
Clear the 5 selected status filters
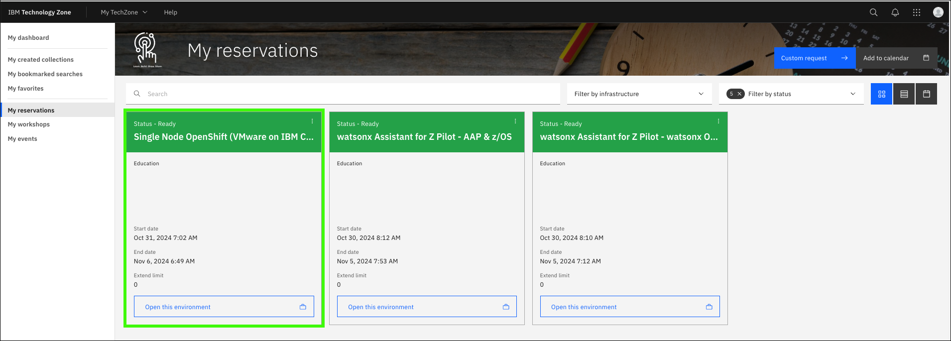coord(739,94)
